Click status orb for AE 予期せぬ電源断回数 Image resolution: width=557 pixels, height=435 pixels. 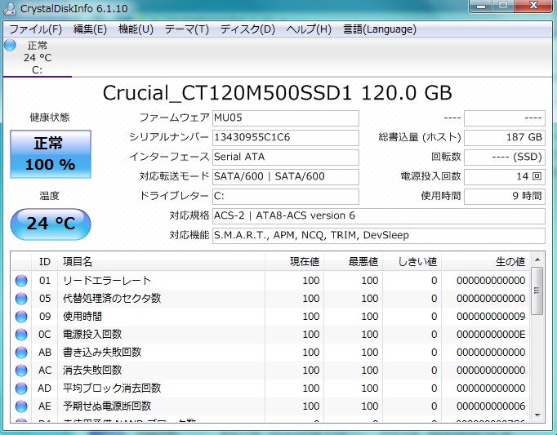tap(21, 406)
